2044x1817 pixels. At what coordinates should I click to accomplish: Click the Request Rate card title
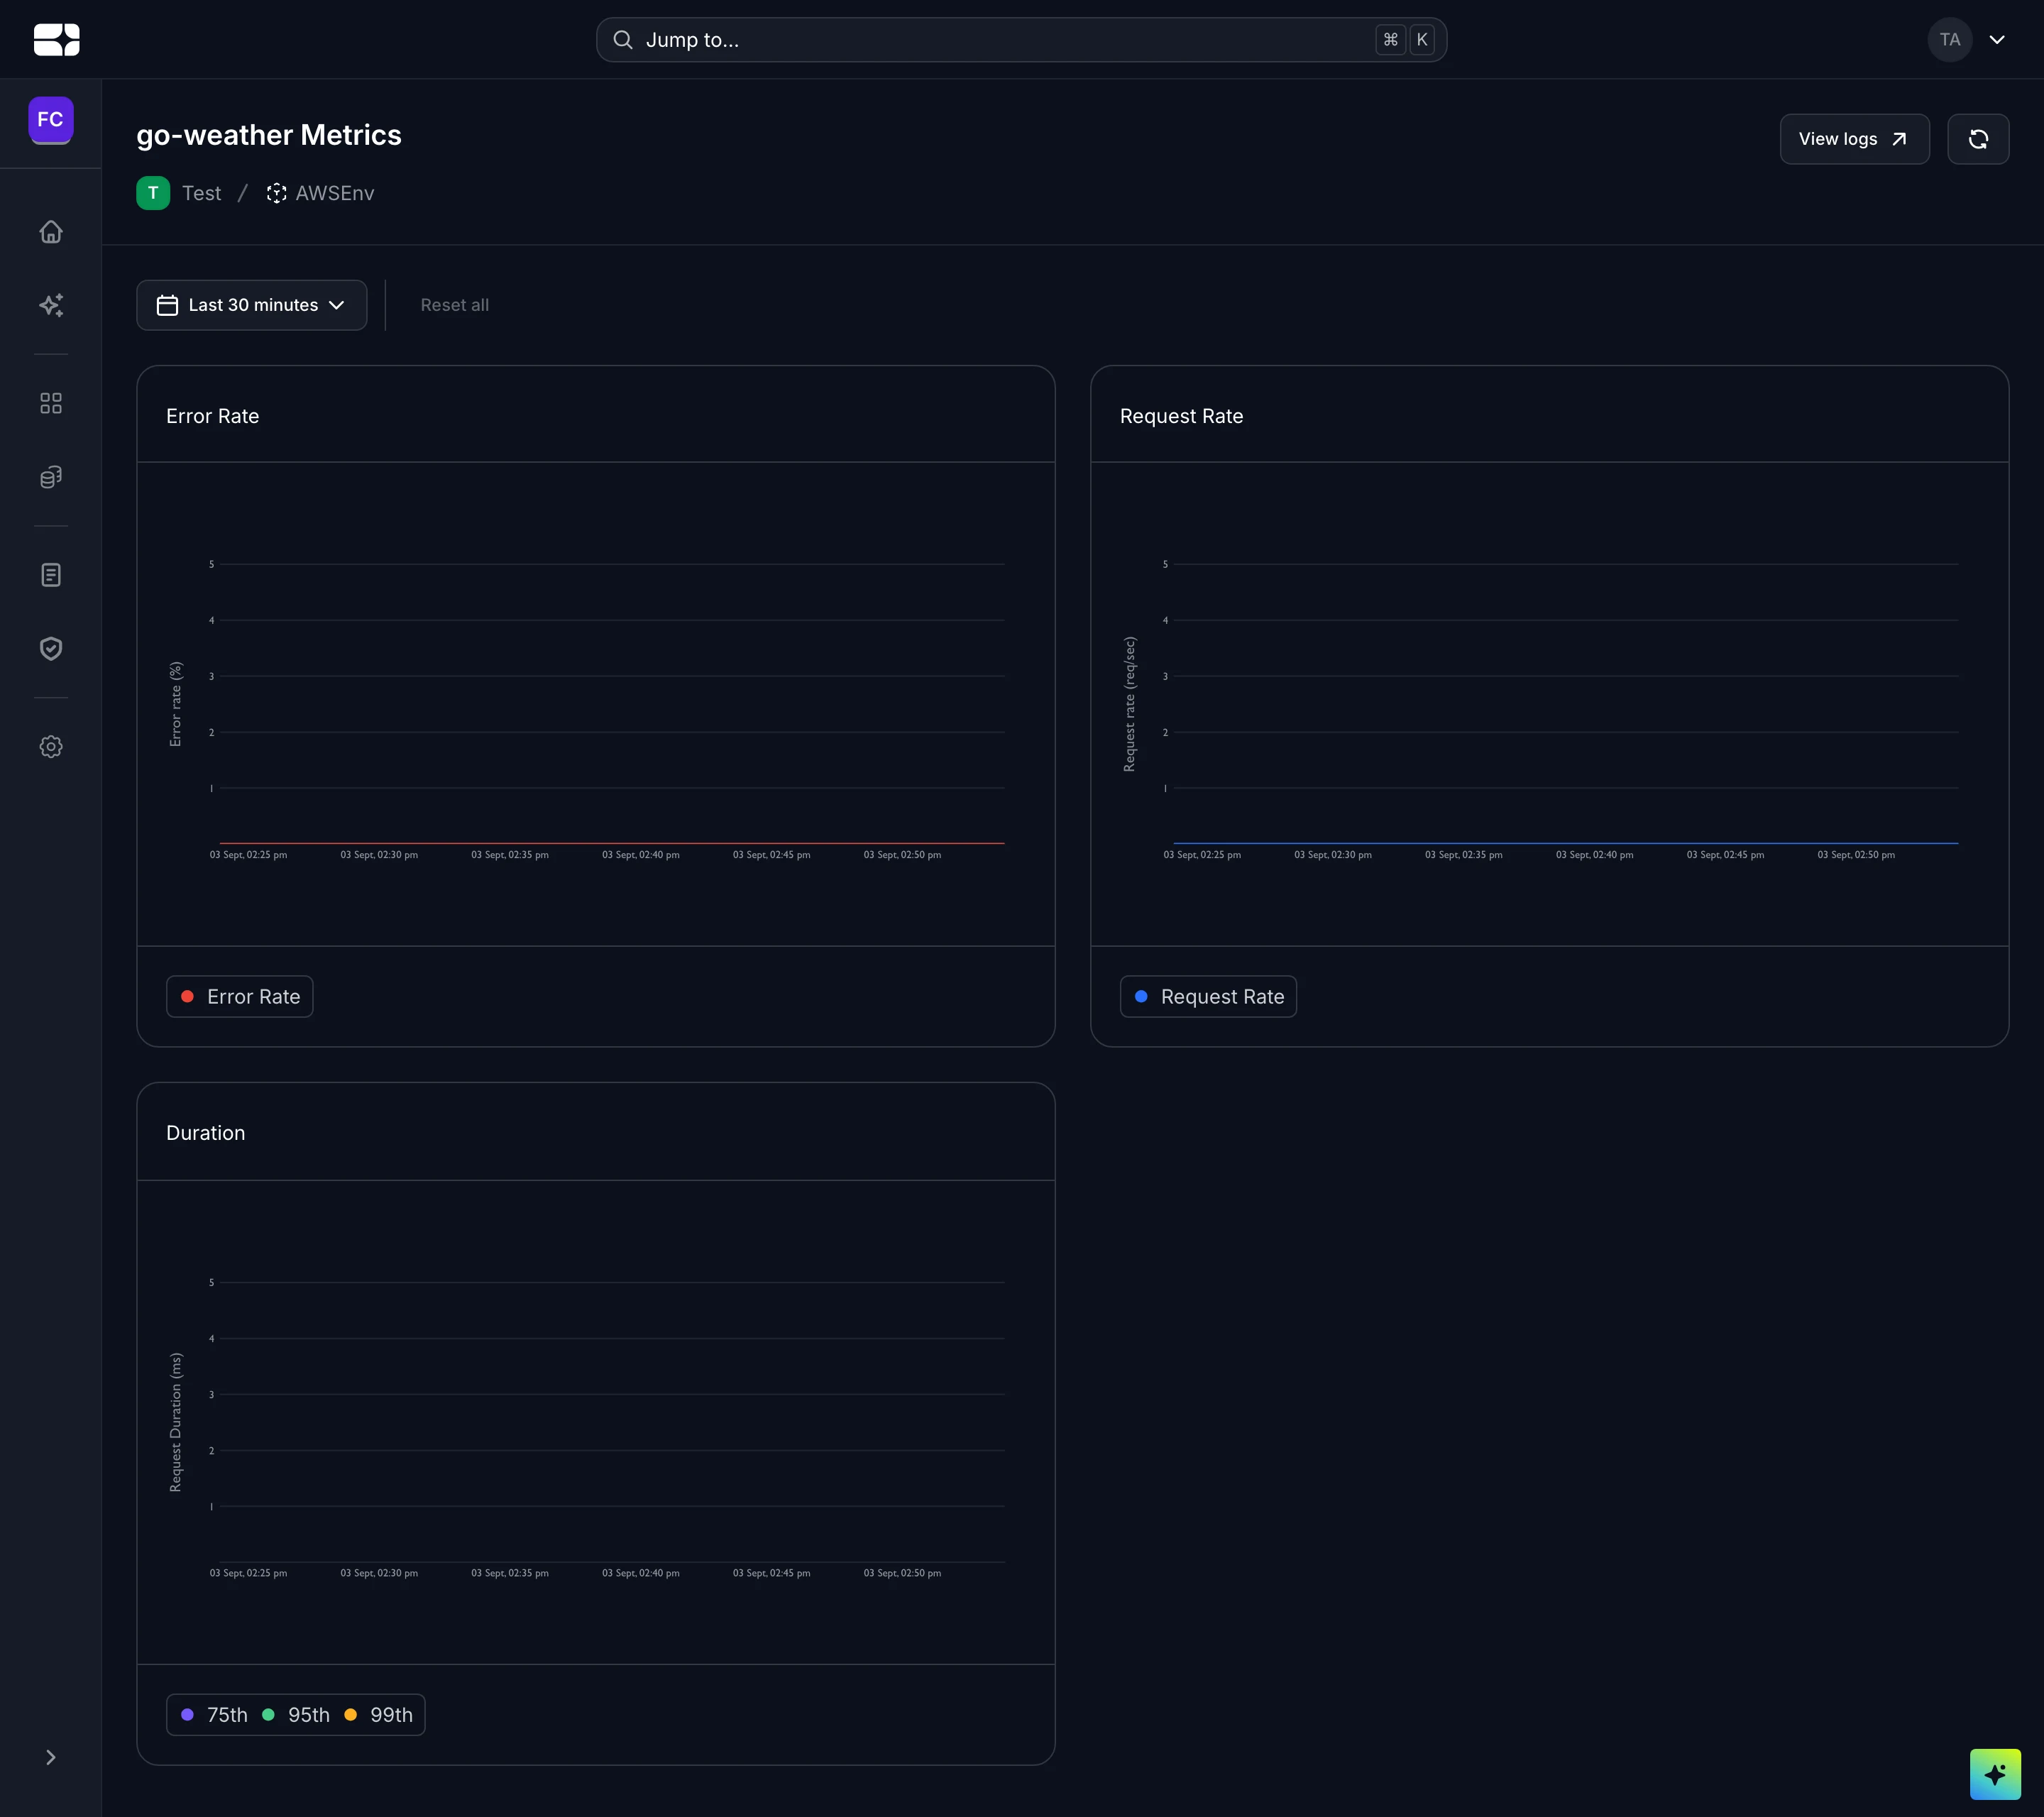[1181, 416]
